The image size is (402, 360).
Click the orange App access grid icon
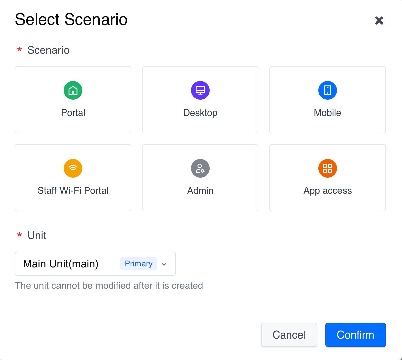[x=327, y=168]
